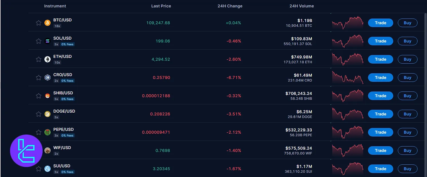Click the ETH last price 4,294.52

pyautogui.click(x=161, y=59)
